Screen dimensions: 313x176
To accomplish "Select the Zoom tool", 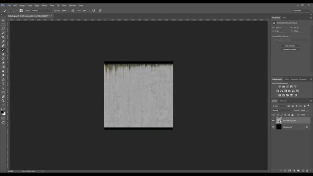I will 3,101.
